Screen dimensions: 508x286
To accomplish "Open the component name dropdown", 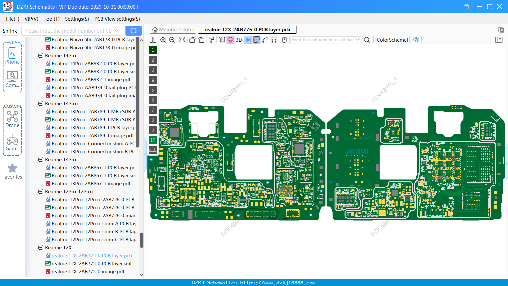I will (358, 40).
